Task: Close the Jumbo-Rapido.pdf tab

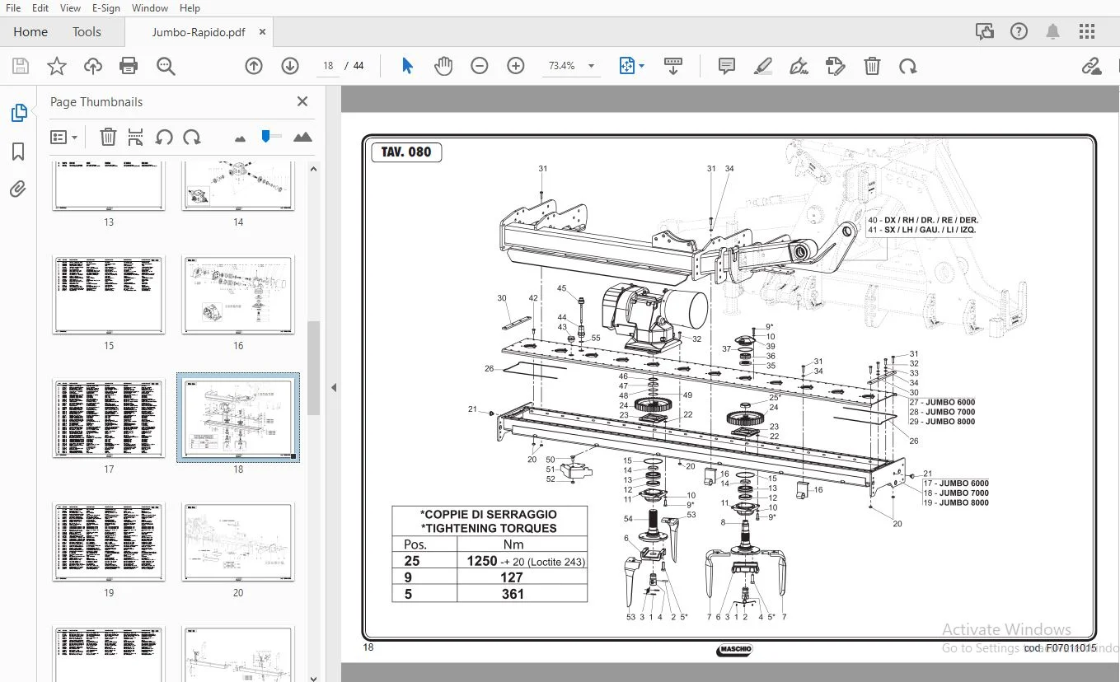Action: [263, 32]
